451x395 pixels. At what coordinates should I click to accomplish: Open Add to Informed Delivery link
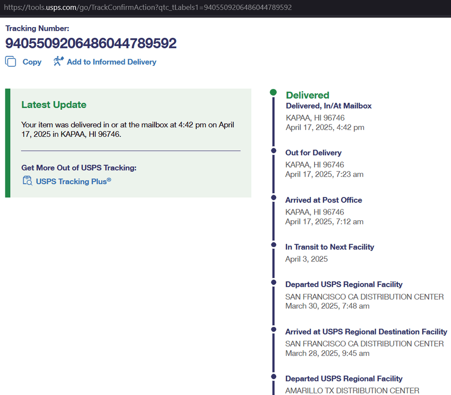pyautogui.click(x=112, y=62)
